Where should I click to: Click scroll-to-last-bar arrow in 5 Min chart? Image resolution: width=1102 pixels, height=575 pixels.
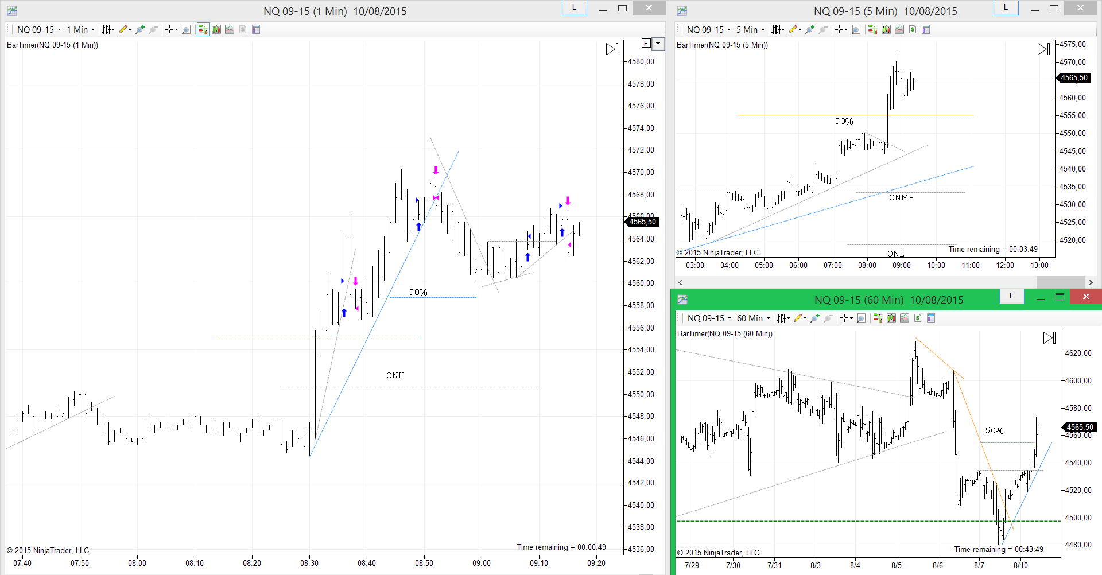coord(1043,49)
